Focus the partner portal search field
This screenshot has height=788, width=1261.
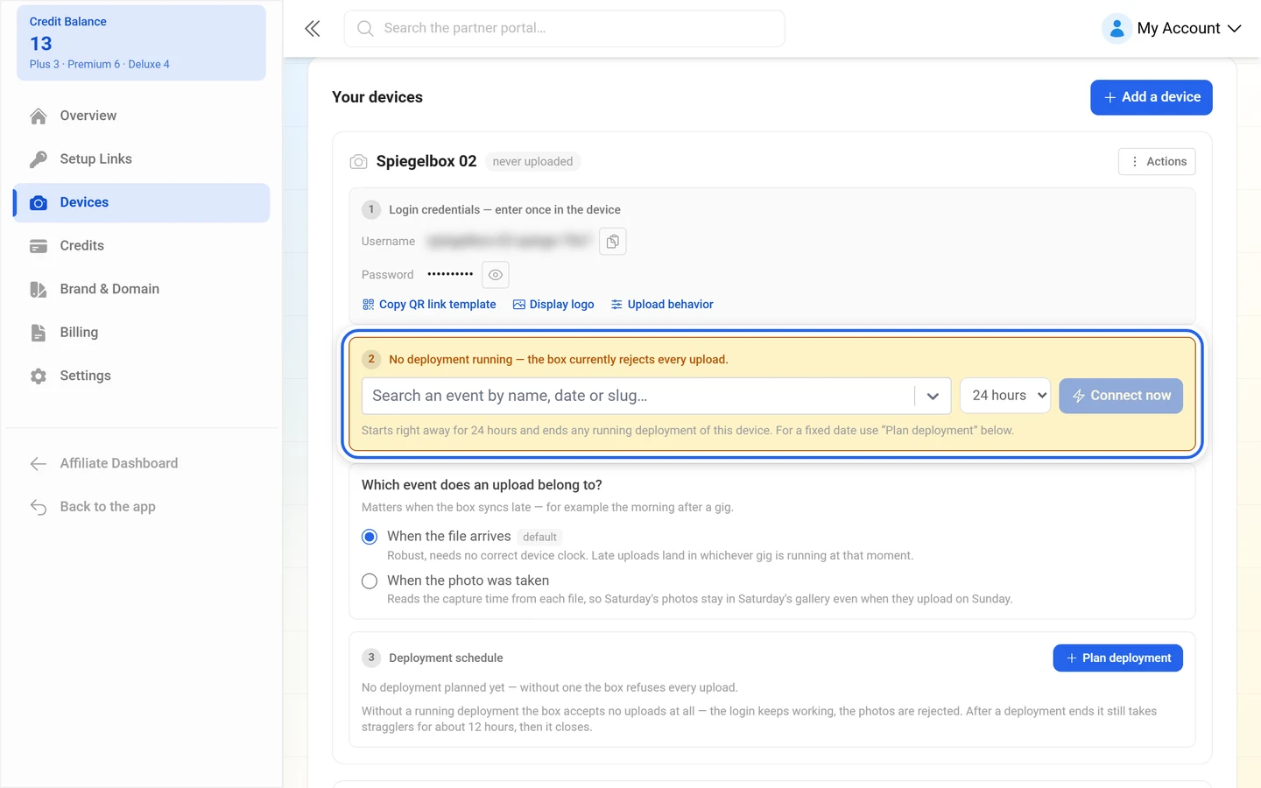(565, 29)
